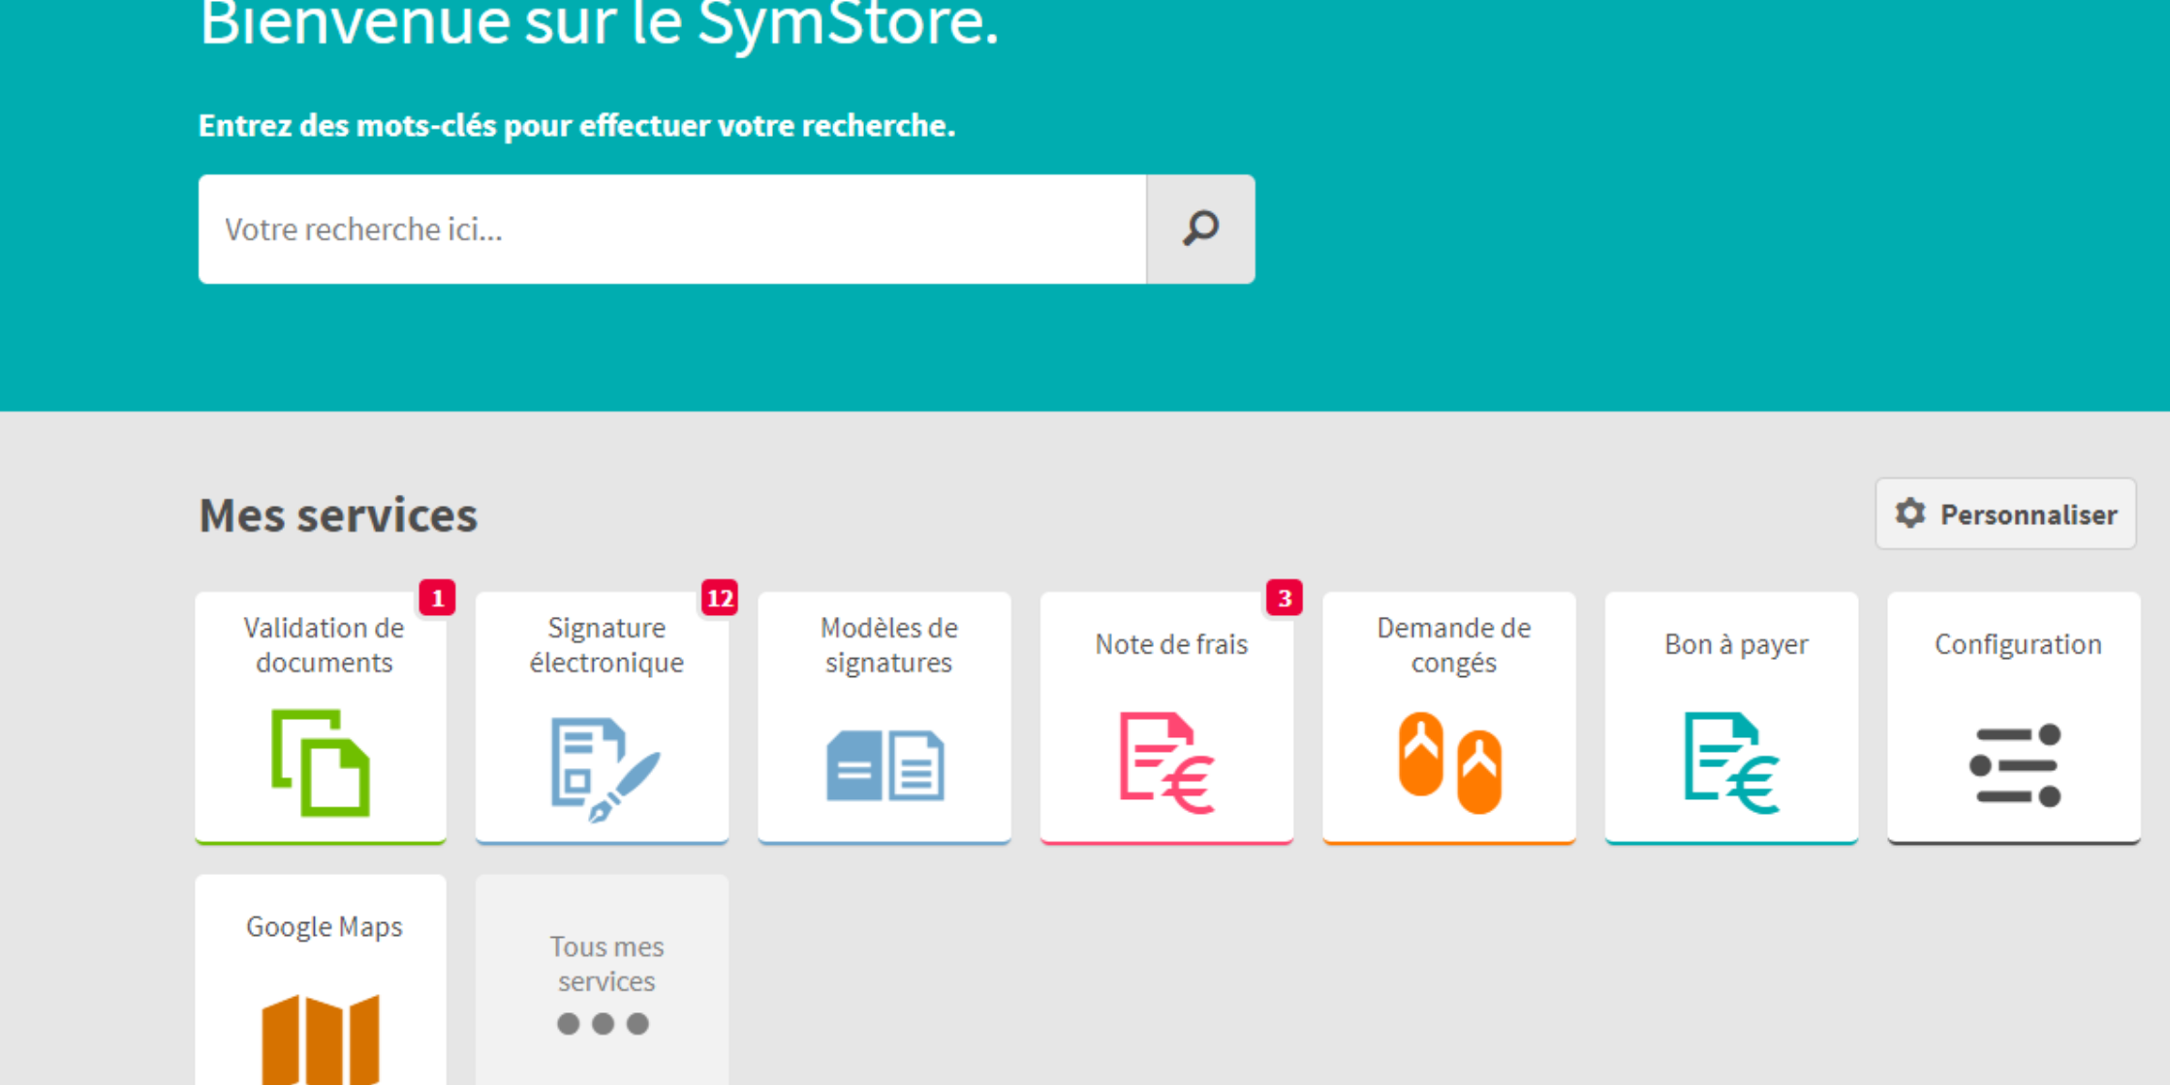Click the green Validation de documents icon

(x=321, y=763)
